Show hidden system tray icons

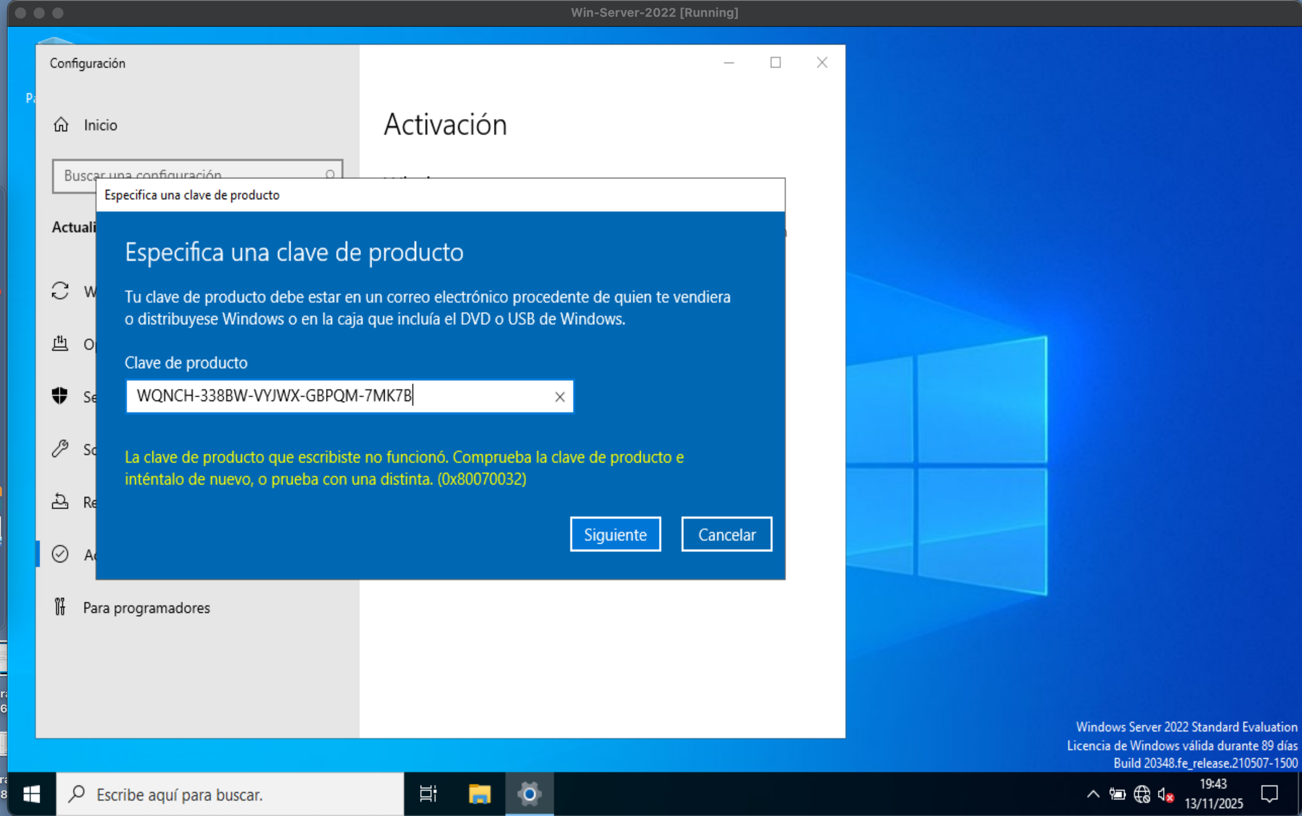coord(1093,794)
